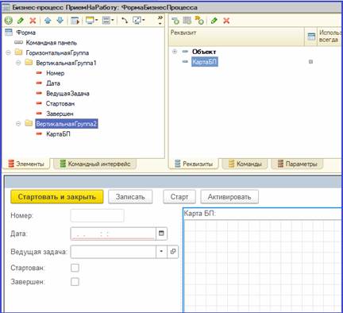Open the window resize dropdown icon
Image resolution: width=343 pixels, height=313 pixels.
(x=139, y=21)
